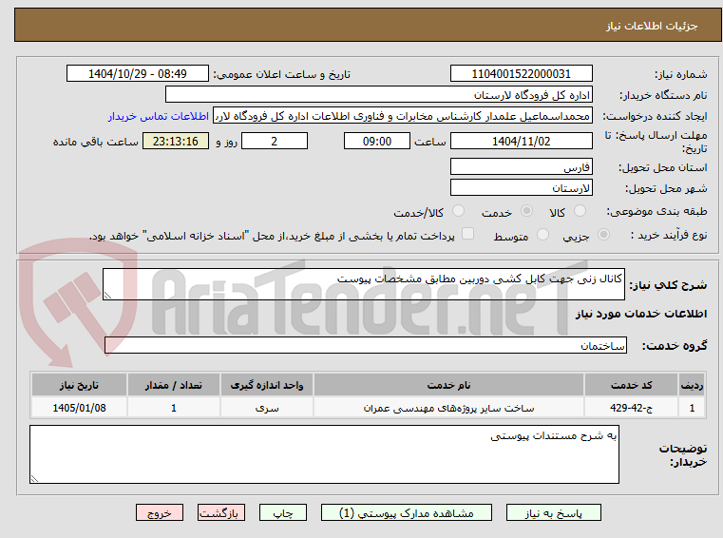This screenshot has width=723, height=538.
Task: Click the general description text area
Action: point(364,284)
